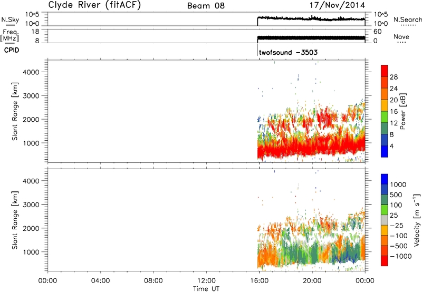Click the '60' Nave axis value

[x=377, y=32]
